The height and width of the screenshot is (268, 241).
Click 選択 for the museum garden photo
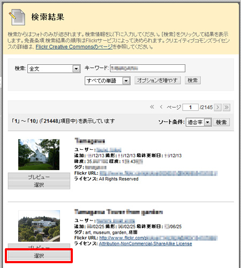pos(39,256)
